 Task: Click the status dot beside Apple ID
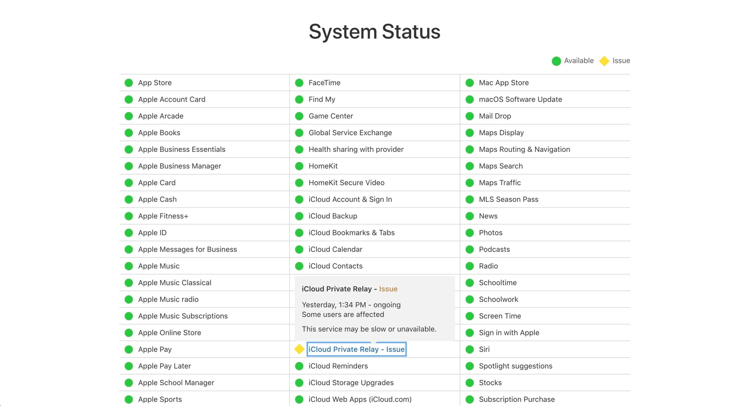coord(129,233)
